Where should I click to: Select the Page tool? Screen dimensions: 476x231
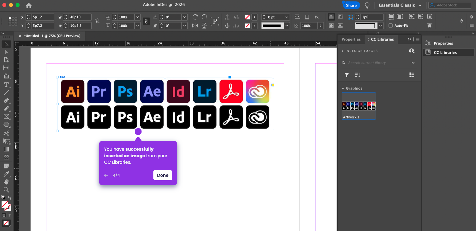(6, 60)
